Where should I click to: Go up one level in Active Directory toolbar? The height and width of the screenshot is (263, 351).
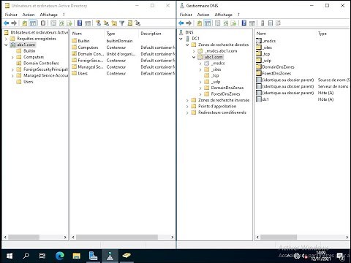pos(25,23)
